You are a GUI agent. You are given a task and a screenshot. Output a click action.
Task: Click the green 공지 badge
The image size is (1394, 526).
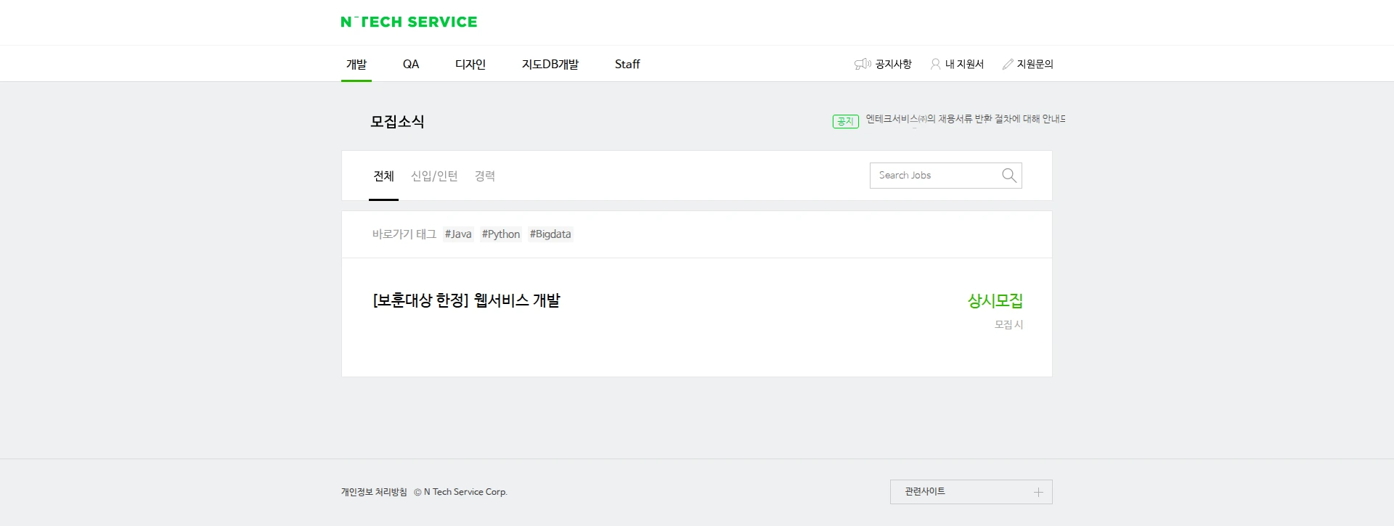845,121
